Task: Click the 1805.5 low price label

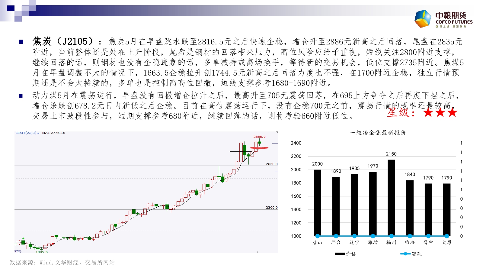Action: [x=42, y=252]
